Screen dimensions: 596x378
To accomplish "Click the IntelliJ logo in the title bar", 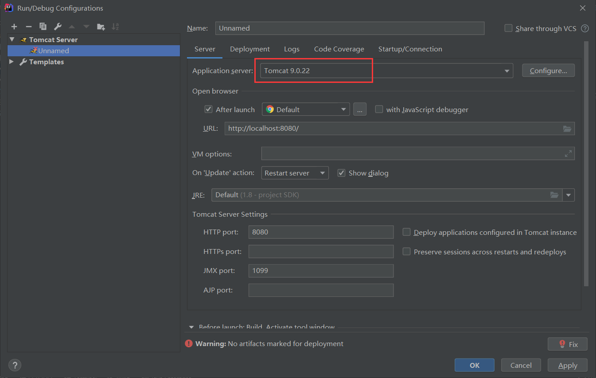I will 8,8.
